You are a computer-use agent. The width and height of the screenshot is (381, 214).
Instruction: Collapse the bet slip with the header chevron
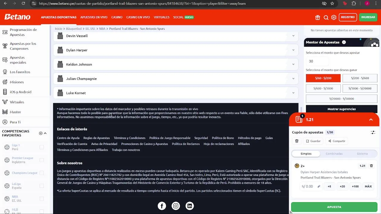371,119
